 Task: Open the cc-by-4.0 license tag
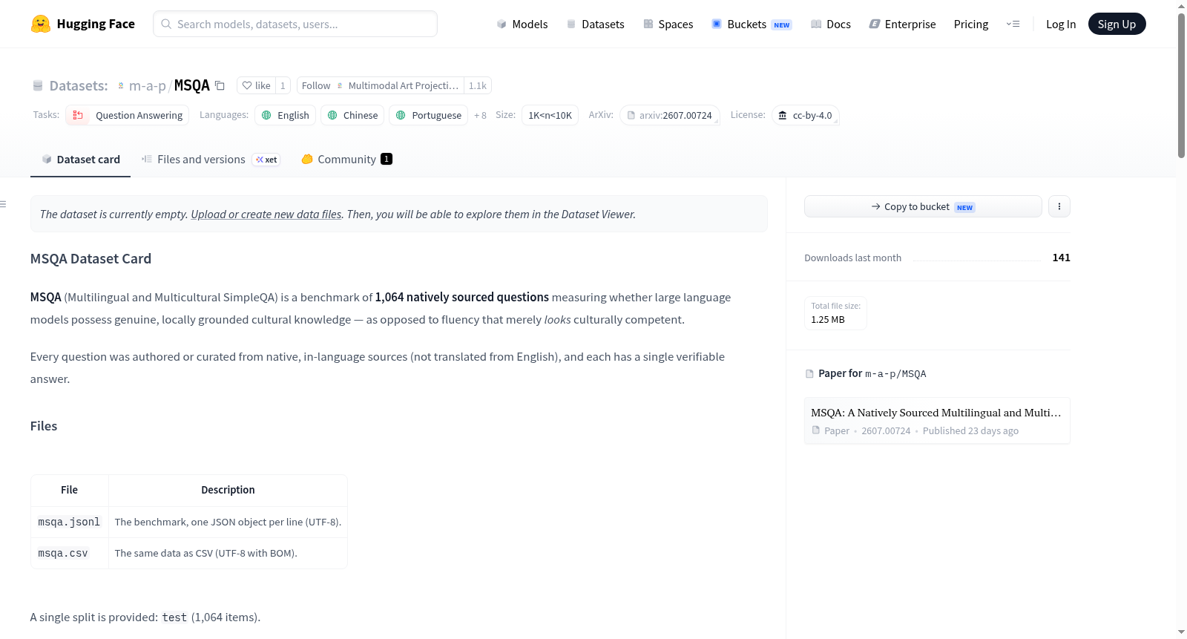[x=805, y=115]
